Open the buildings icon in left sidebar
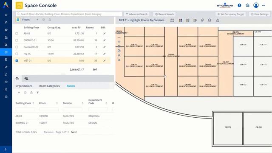The image size is (272, 153). pos(6,37)
